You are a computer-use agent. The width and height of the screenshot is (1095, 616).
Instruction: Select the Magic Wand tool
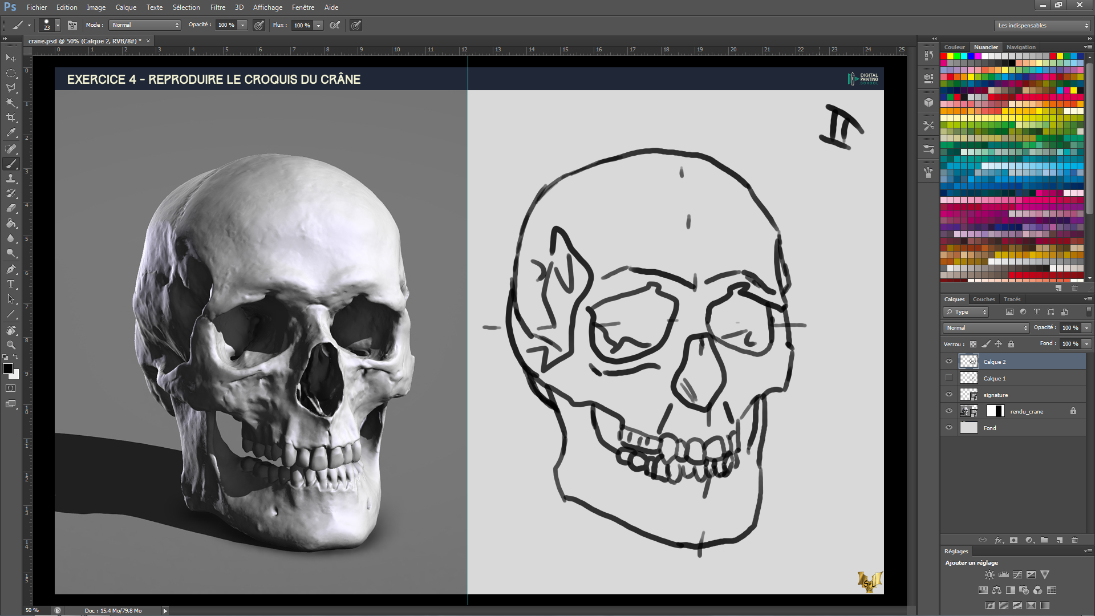(11, 103)
